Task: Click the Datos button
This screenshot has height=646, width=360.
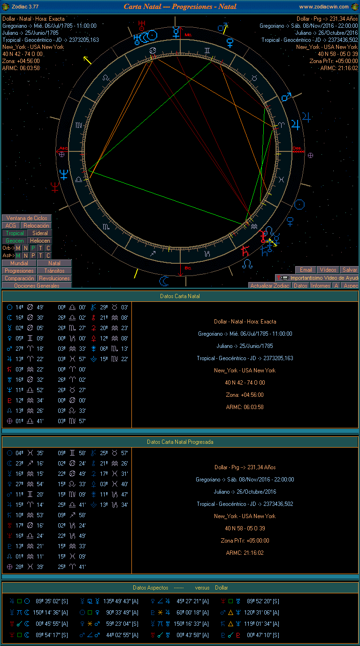Action: pyautogui.click(x=301, y=285)
